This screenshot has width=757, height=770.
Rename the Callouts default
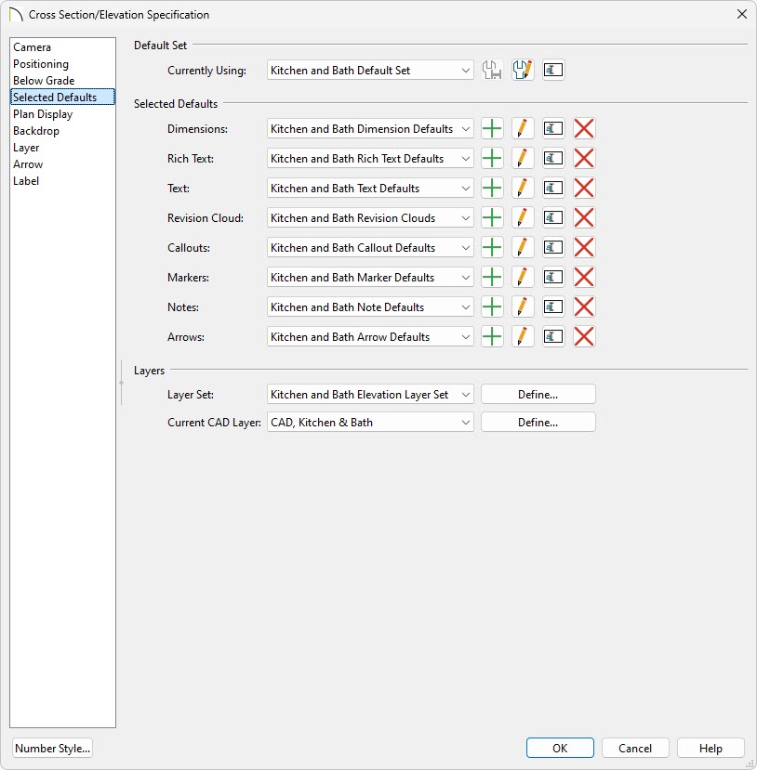click(x=553, y=247)
